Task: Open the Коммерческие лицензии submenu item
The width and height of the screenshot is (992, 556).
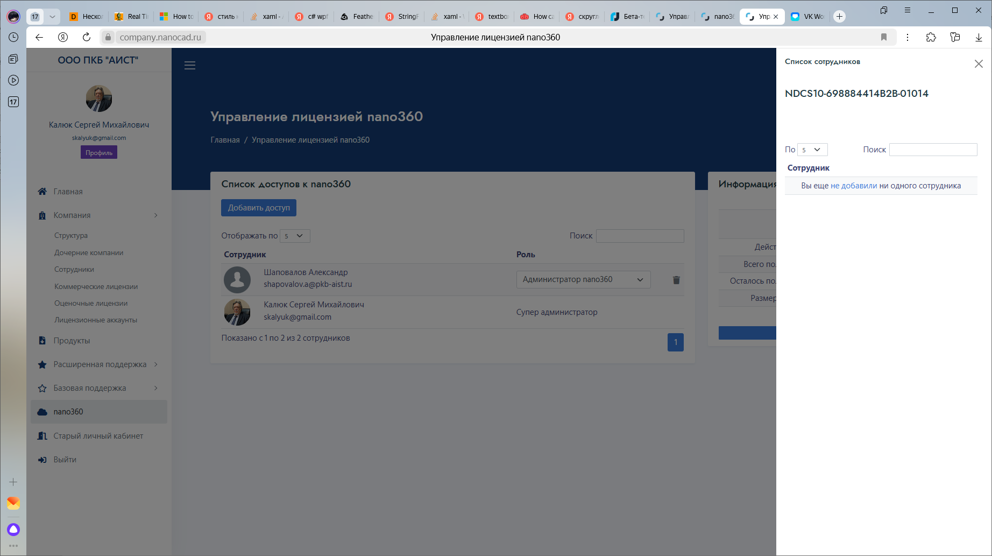Action: 96,287
